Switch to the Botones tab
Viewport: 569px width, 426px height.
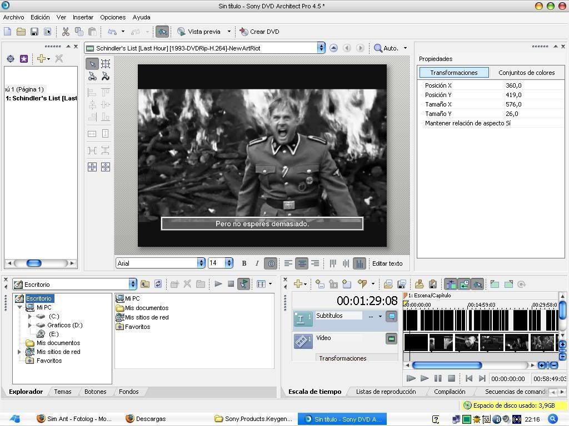pos(96,392)
